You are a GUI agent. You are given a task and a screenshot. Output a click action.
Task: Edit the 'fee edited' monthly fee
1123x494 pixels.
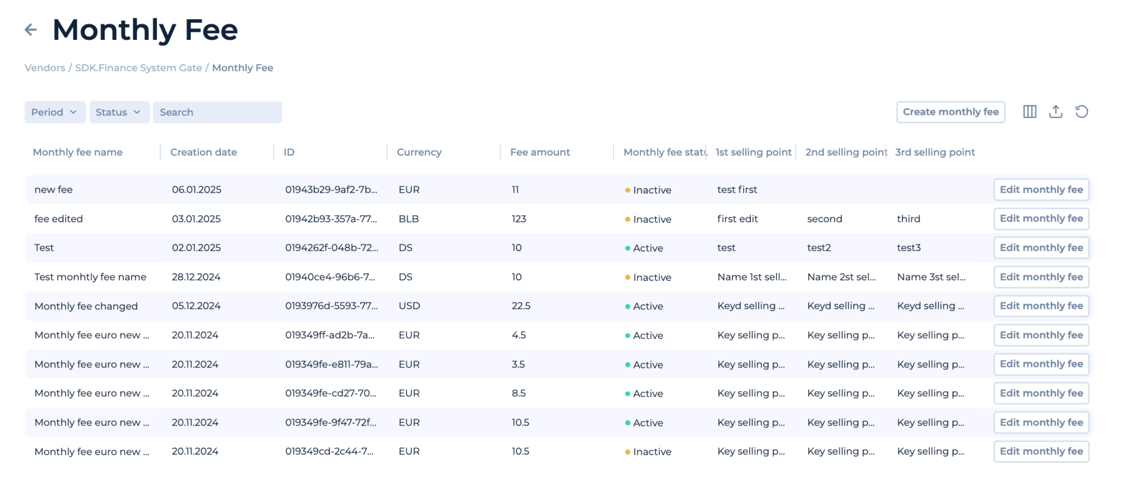tap(1041, 219)
